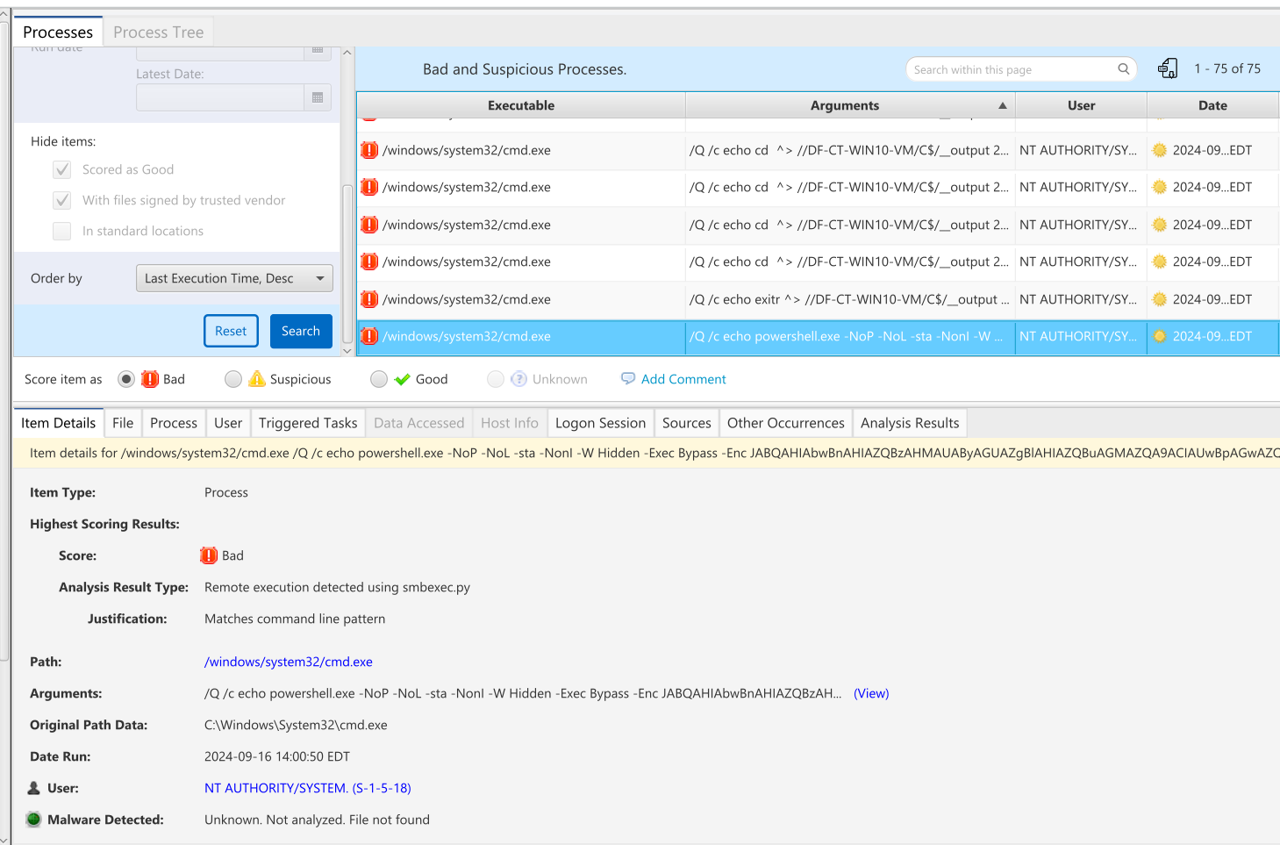Image resolution: width=1280 pixels, height=845 pixels.
Task: Open the Run date calendar dropdown
Action: tap(317, 50)
